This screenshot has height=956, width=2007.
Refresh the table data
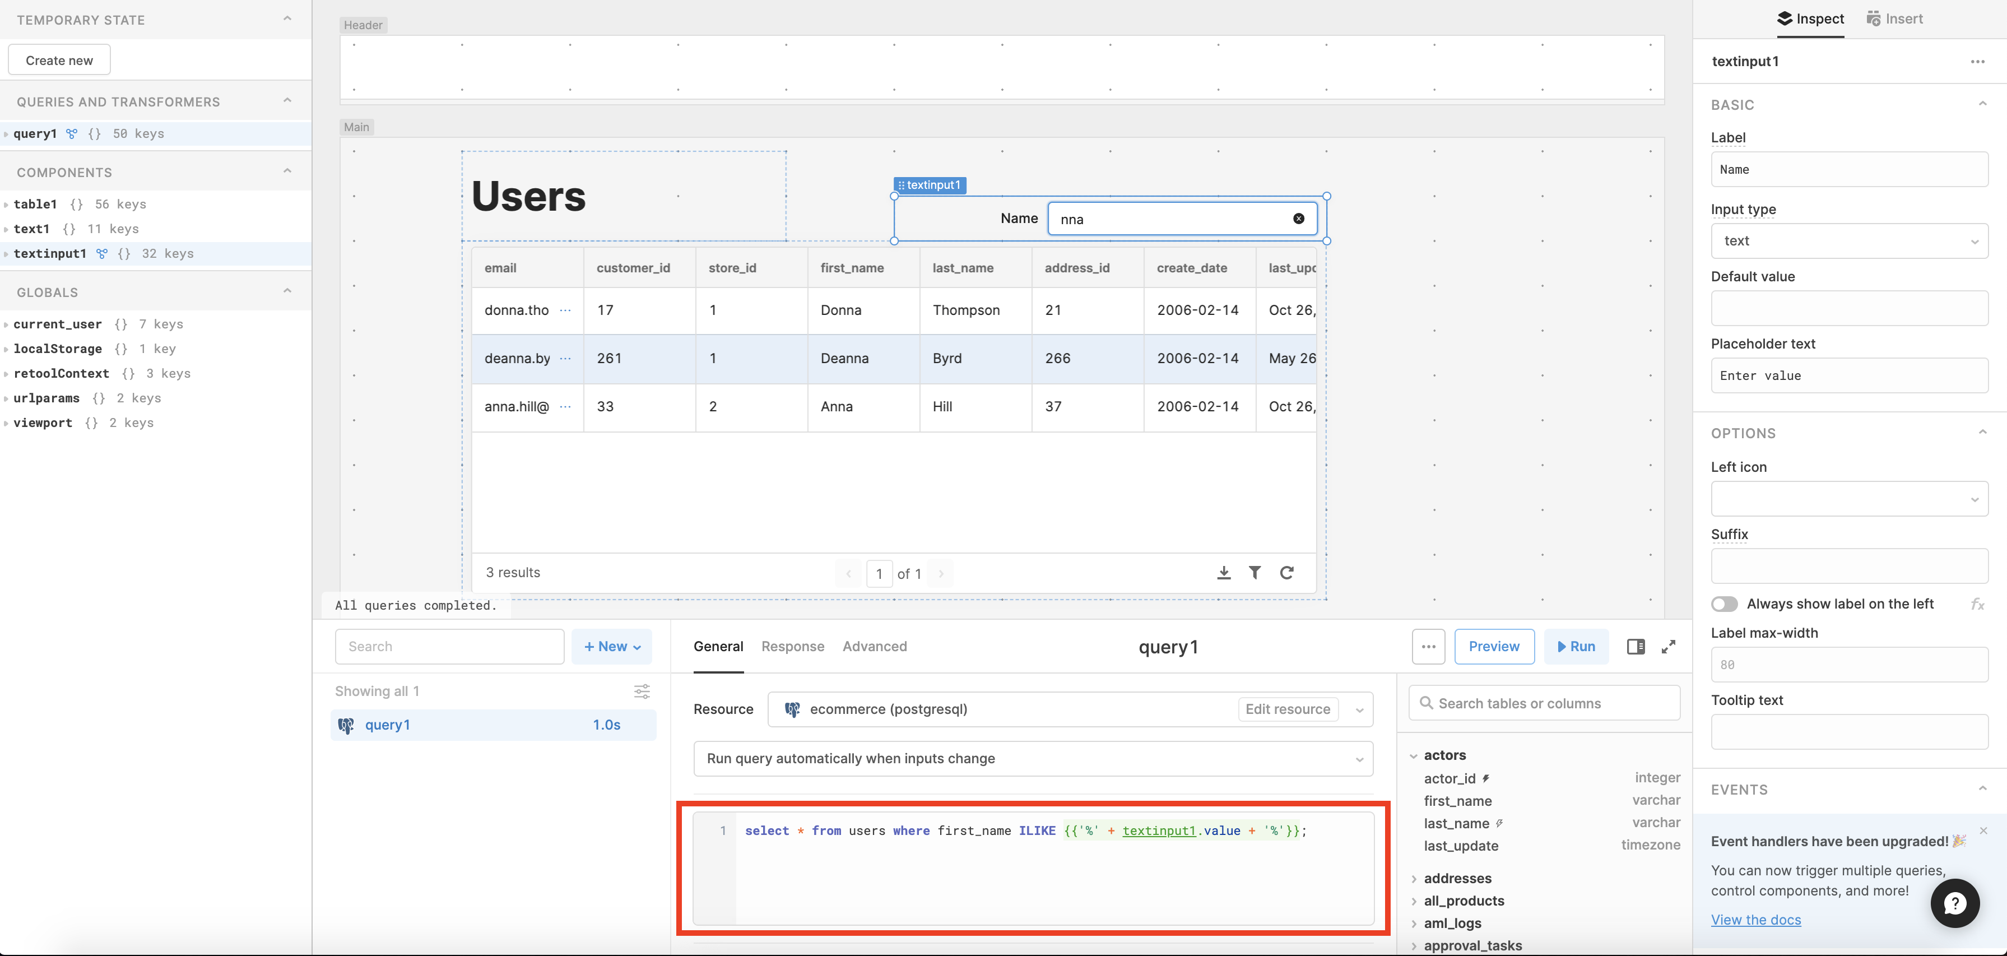pos(1287,573)
